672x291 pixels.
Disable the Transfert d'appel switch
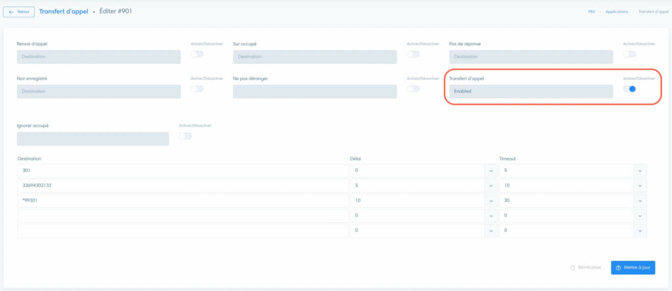tap(629, 88)
